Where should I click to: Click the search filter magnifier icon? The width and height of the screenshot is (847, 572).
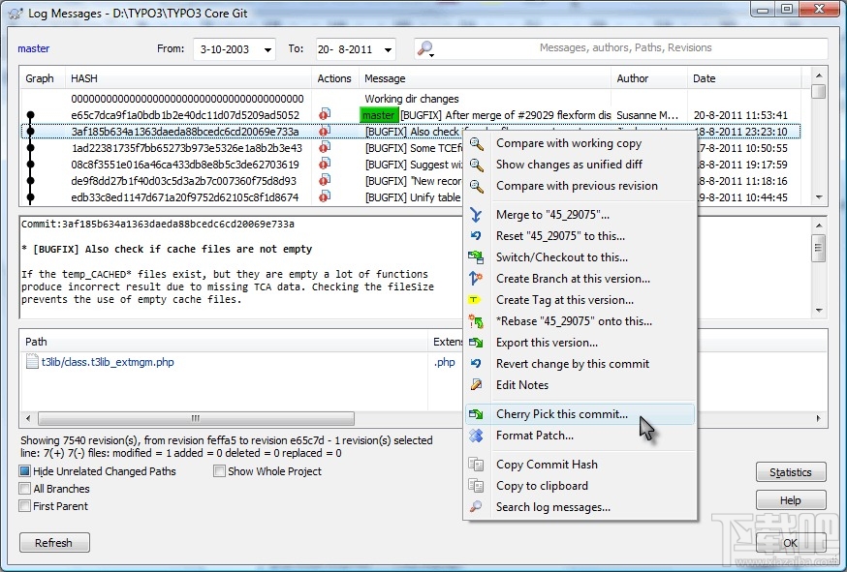(x=424, y=49)
